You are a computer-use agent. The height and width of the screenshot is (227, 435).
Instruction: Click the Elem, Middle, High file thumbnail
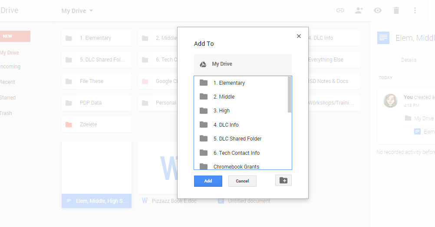[96, 168]
